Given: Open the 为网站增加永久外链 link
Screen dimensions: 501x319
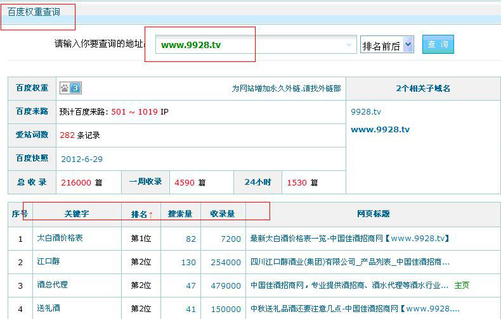Looking at the screenshot, I should (x=286, y=89).
